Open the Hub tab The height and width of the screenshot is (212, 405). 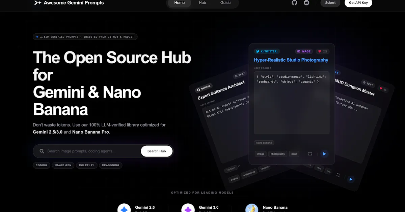pos(202,3)
